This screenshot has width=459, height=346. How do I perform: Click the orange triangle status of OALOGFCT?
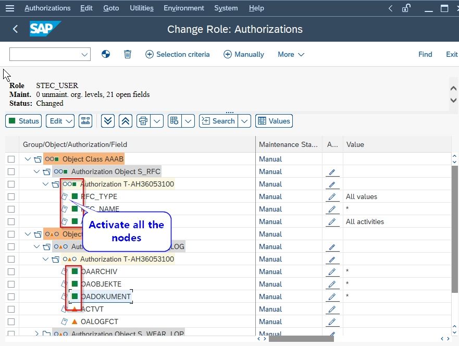pos(75,322)
